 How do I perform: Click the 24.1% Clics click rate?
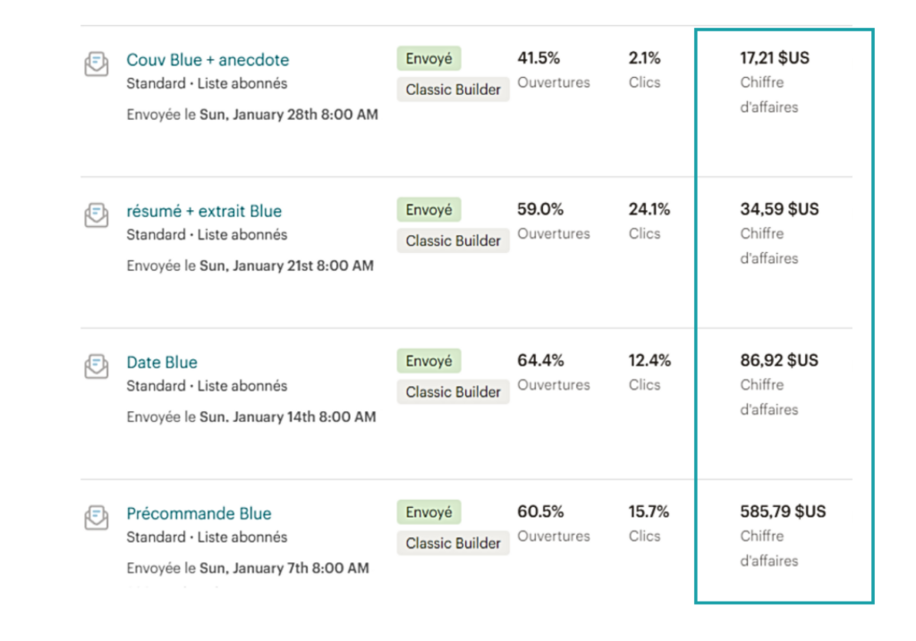(649, 209)
